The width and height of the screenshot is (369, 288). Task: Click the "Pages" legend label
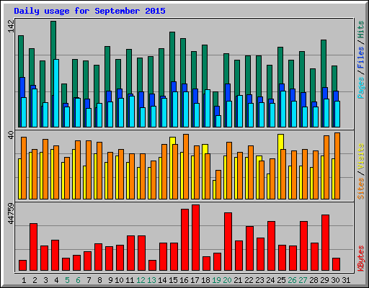tap(361, 88)
